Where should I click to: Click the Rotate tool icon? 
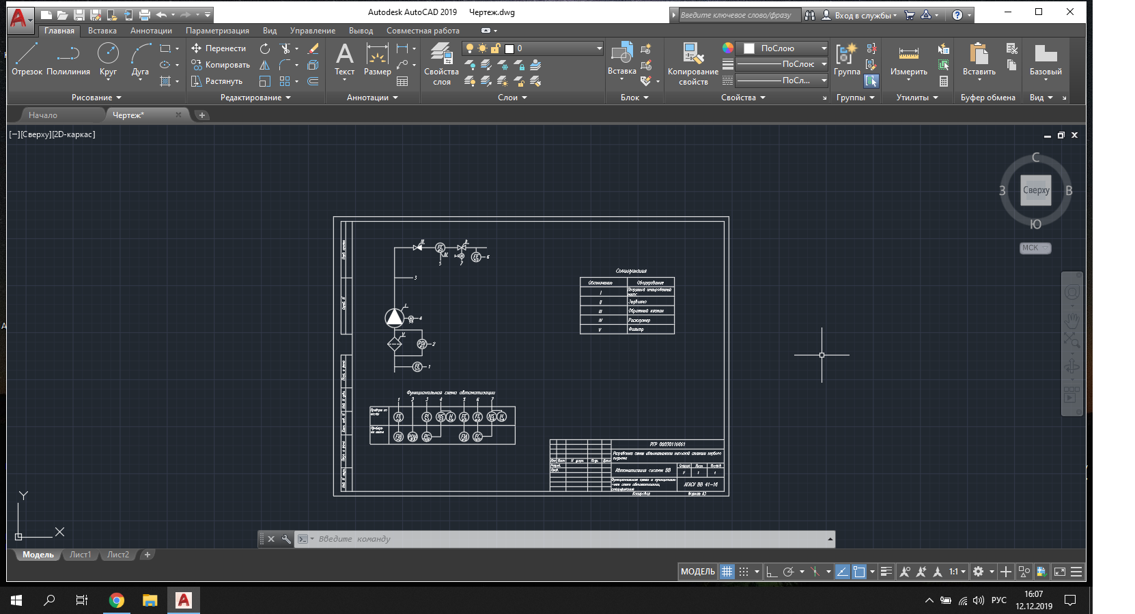click(265, 48)
